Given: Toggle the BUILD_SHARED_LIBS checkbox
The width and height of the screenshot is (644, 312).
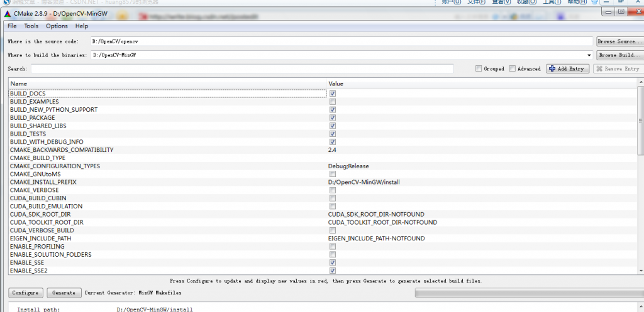Looking at the screenshot, I should point(333,126).
